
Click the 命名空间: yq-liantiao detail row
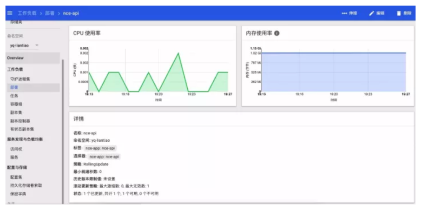pos(92,140)
